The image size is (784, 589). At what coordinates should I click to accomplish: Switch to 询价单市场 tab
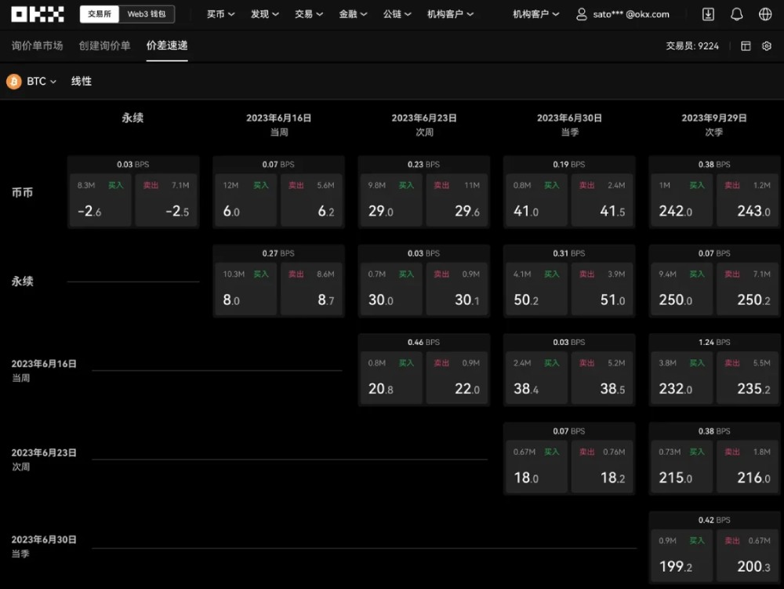pos(37,46)
